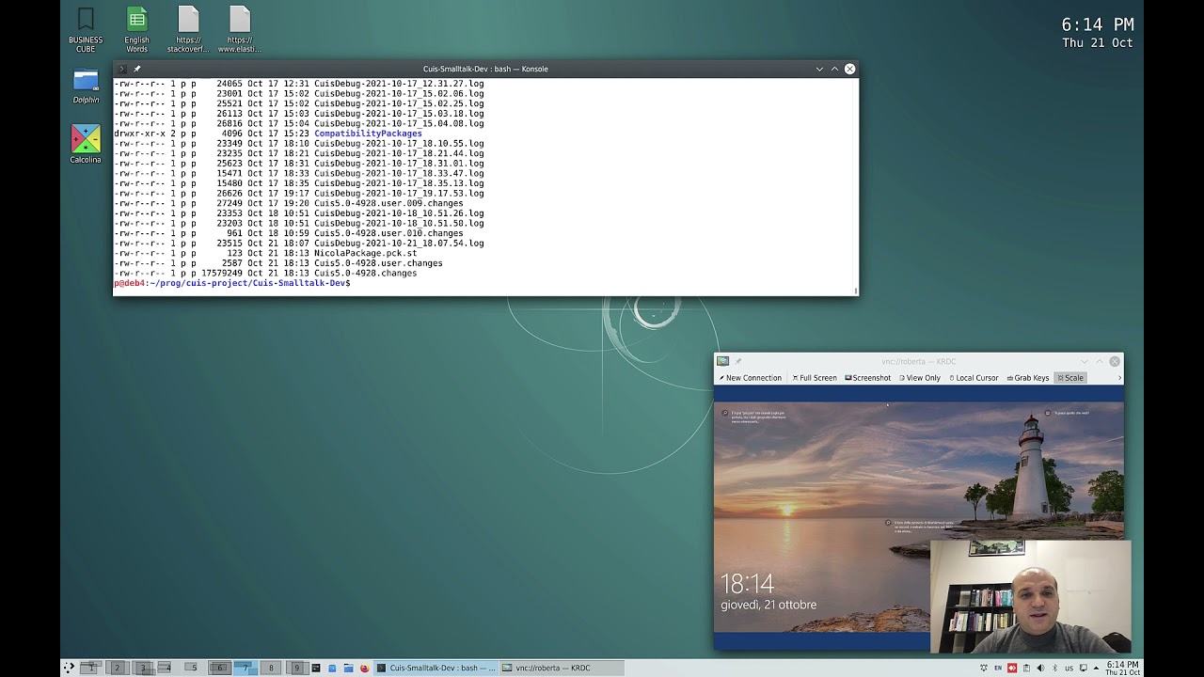Screen dimensions: 1204x677
Task: Click NicolaPackage.pck.st in the terminal listing
Action: click(365, 253)
